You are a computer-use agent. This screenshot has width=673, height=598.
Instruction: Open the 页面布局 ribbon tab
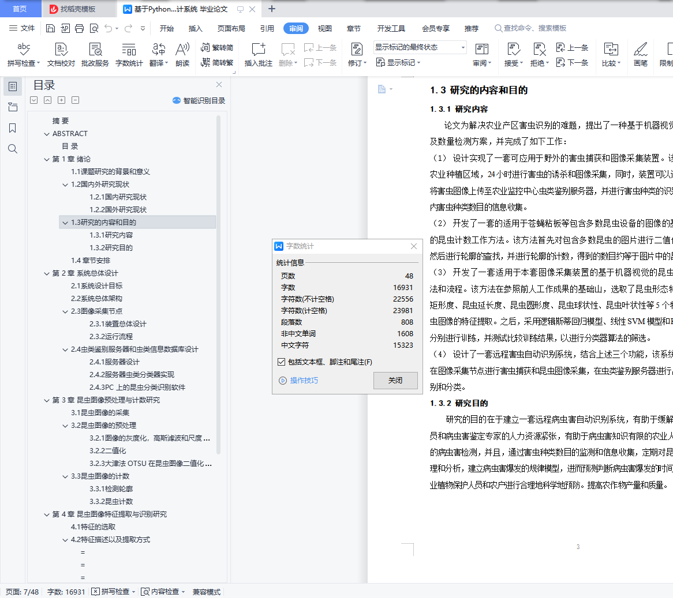tap(231, 28)
